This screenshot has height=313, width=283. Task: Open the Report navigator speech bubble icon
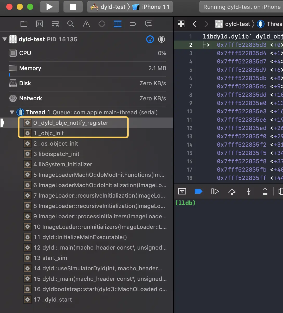tap(149, 24)
